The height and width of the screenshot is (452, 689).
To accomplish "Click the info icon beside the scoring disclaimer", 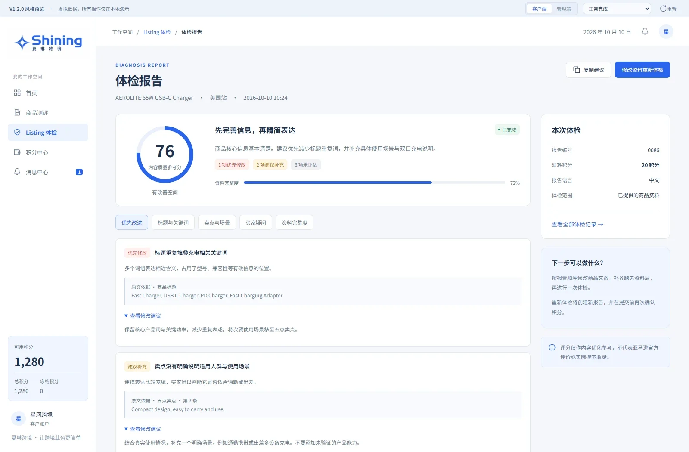I will [x=552, y=347].
